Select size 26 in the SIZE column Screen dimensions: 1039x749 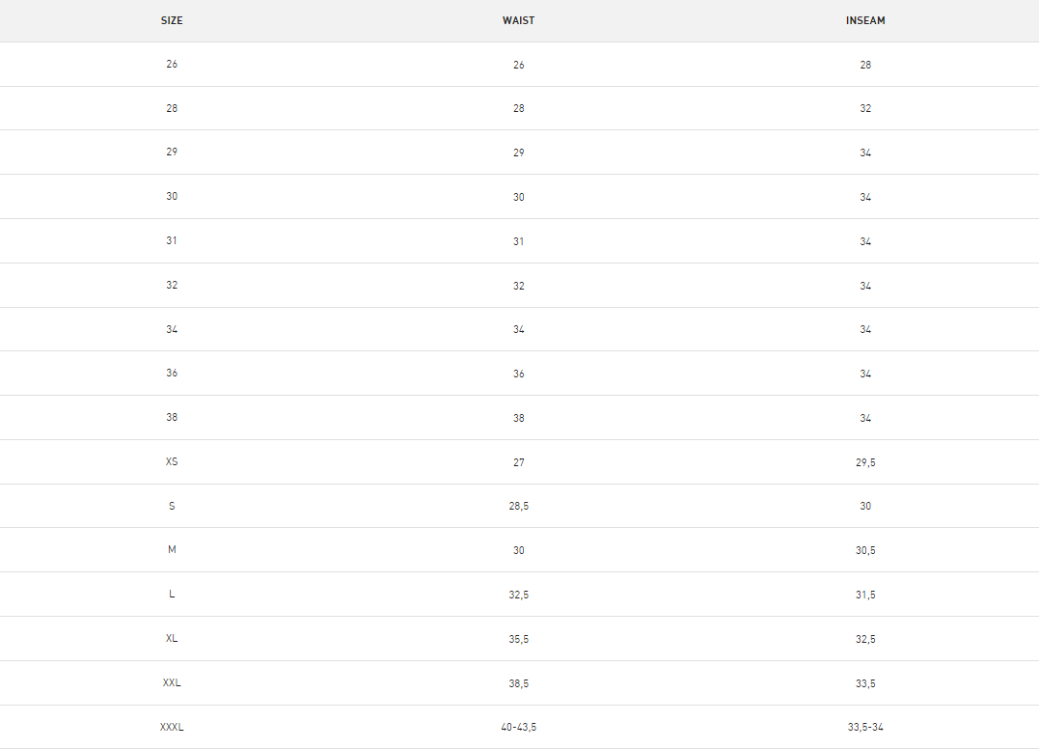[x=172, y=65]
